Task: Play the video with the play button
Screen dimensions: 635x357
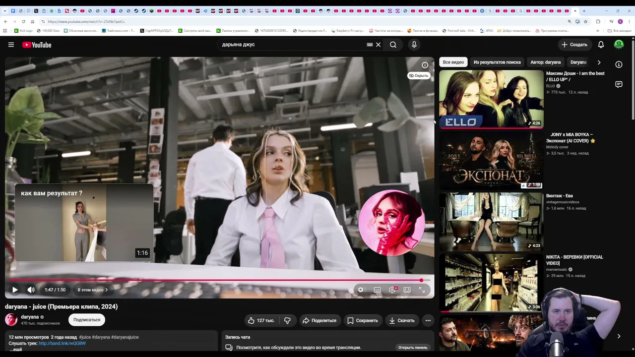Action: [x=15, y=290]
